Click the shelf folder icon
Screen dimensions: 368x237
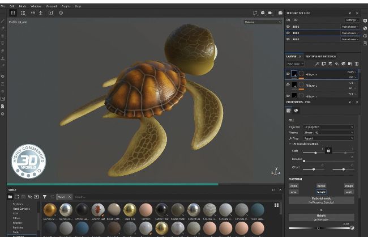point(10,197)
